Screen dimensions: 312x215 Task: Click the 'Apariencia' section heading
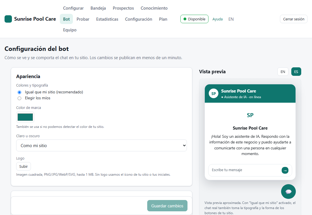(x=28, y=76)
